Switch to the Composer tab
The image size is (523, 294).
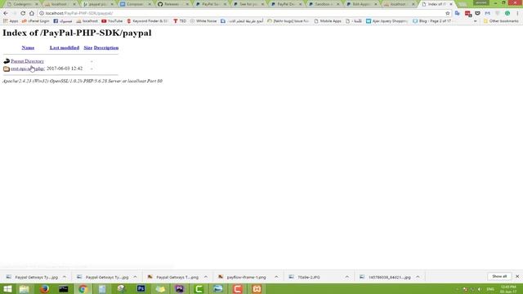click(x=134, y=4)
